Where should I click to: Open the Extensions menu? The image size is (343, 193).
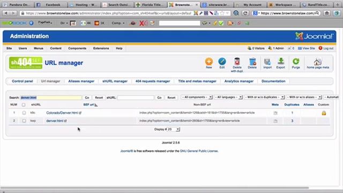(x=101, y=48)
